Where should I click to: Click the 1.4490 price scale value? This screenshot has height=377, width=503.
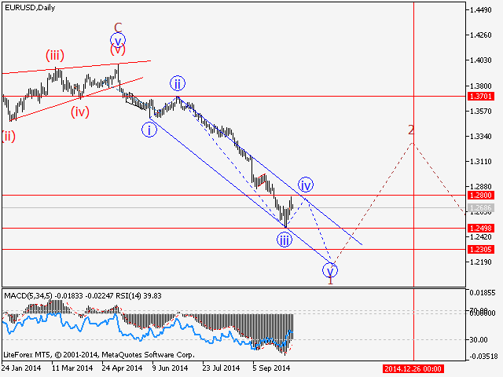click(480, 10)
